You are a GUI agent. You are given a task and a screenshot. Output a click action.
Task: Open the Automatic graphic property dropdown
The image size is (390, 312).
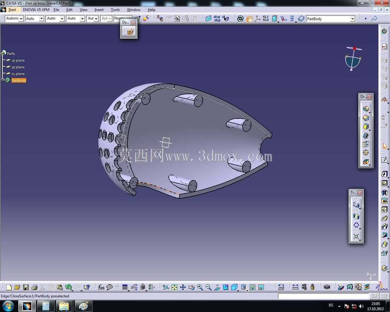click(x=21, y=19)
